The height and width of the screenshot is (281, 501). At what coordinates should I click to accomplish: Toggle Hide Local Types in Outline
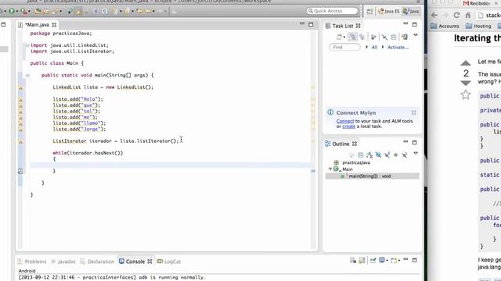(405, 155)
